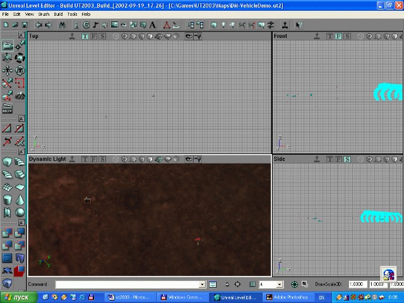
Task: Toggle T view button in Top viewport
Action: click(x=85, y=37)
